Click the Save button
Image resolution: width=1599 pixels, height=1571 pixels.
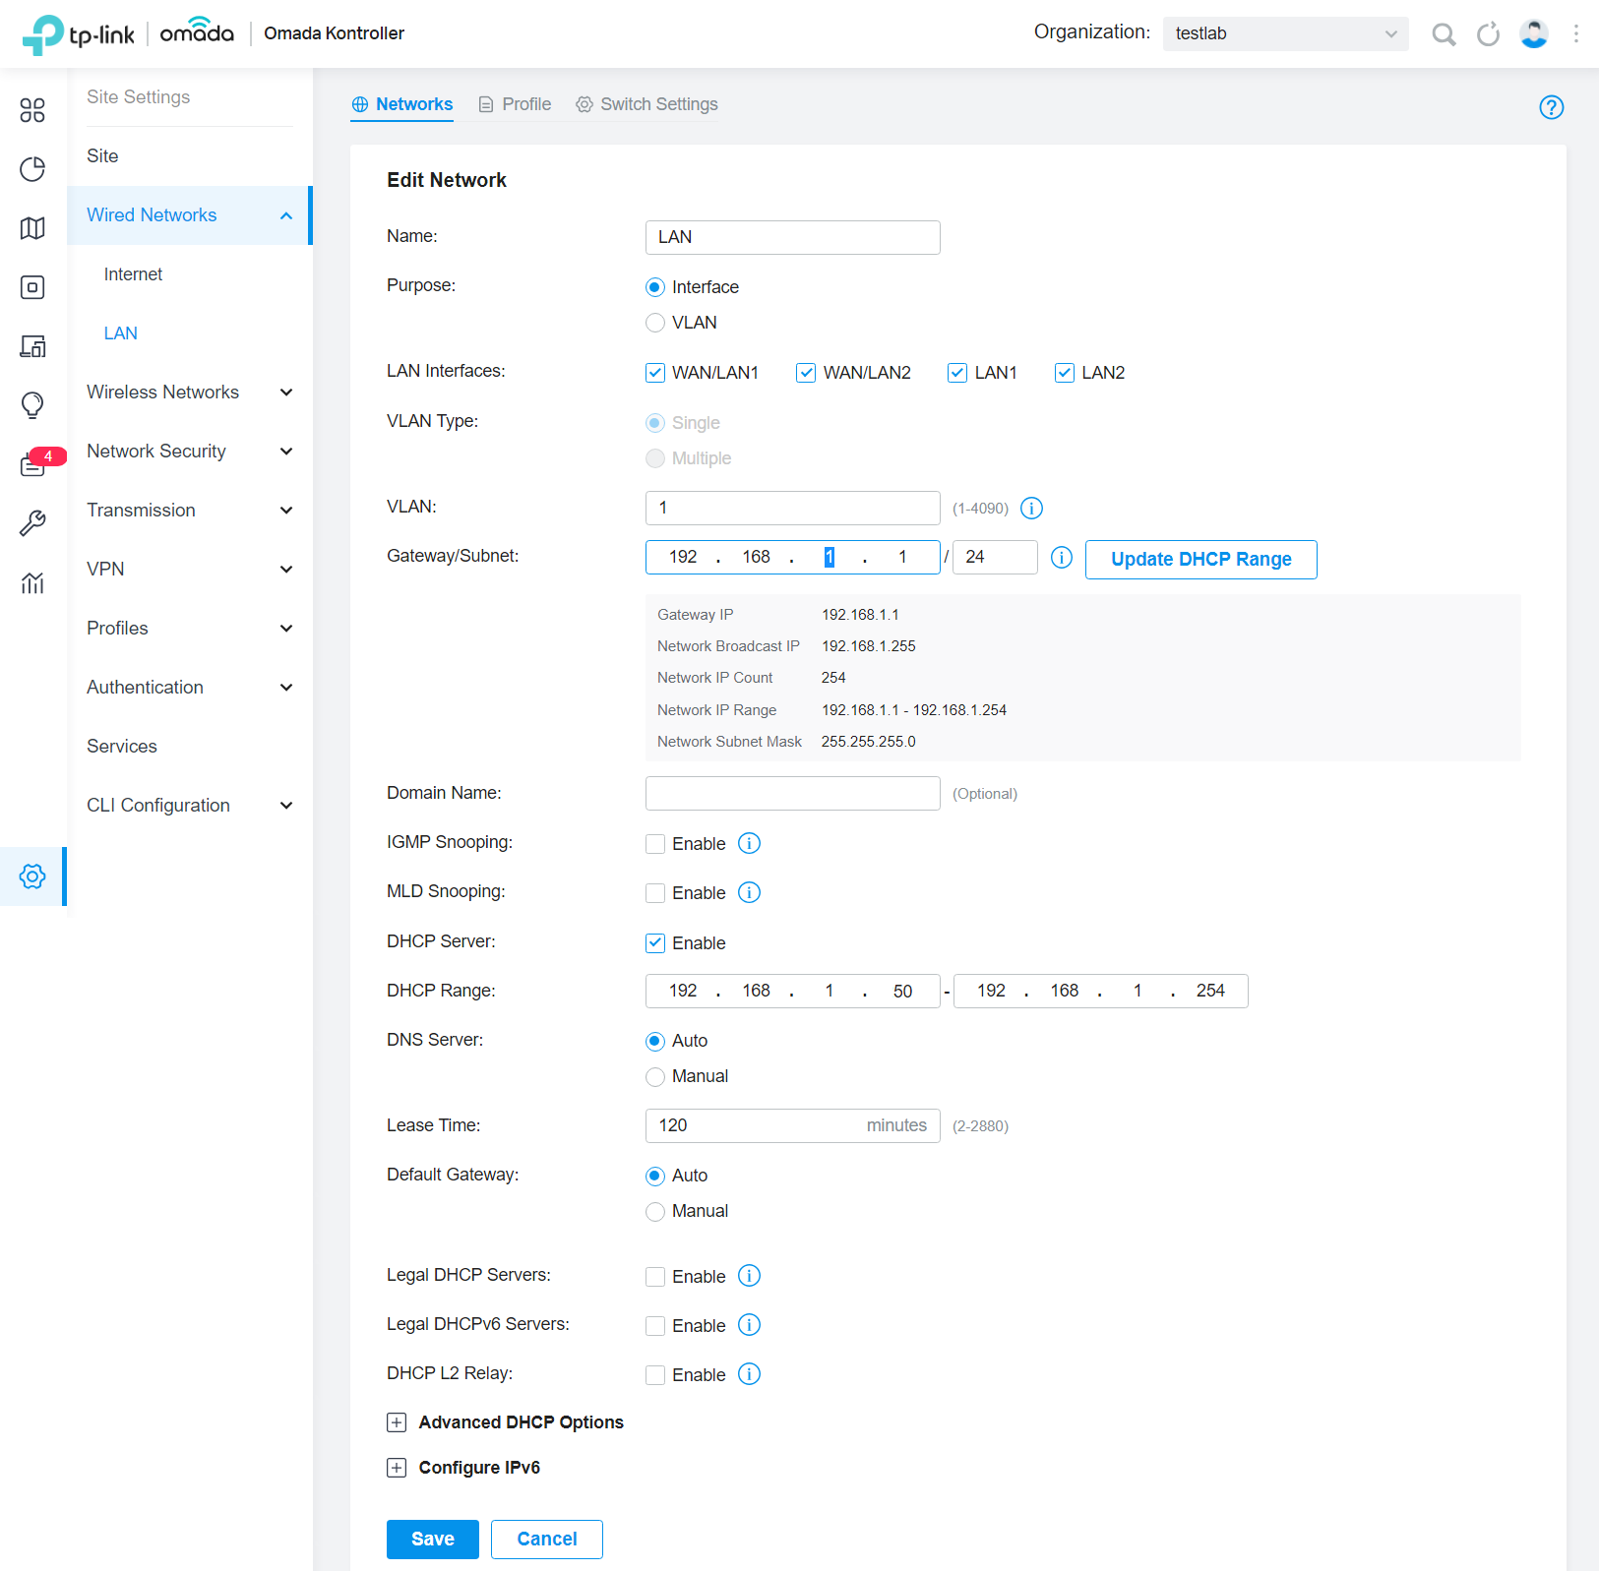pyautogui.click(x=432, y=1540)
